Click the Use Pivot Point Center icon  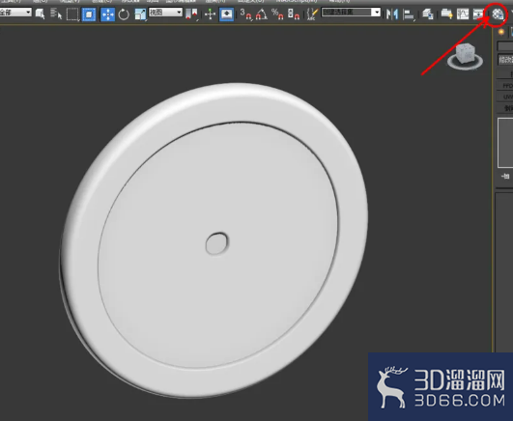coord(191,14)
